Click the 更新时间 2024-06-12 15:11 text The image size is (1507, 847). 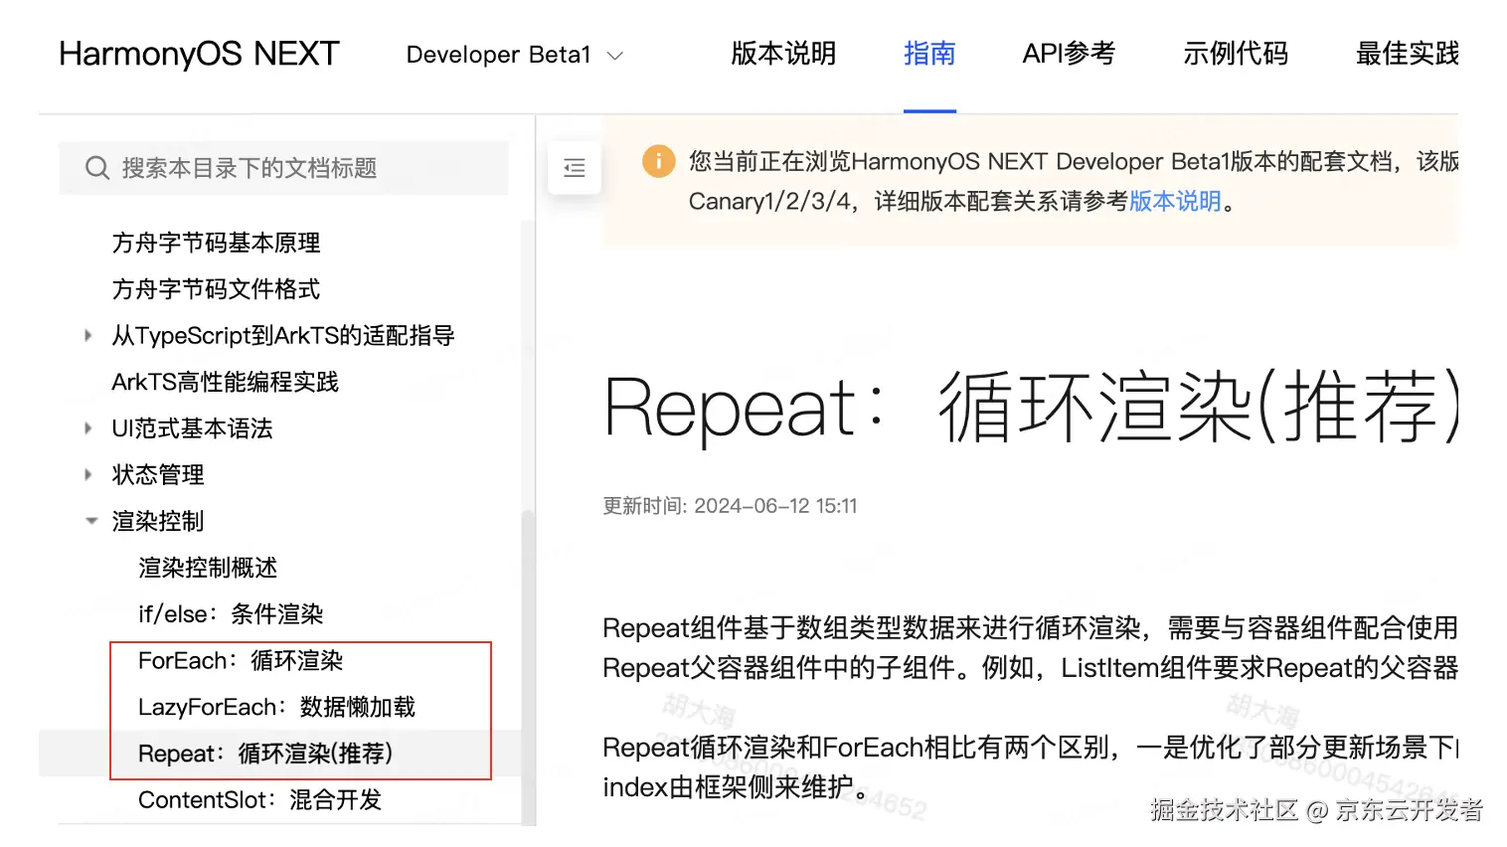tap(730, 506)
